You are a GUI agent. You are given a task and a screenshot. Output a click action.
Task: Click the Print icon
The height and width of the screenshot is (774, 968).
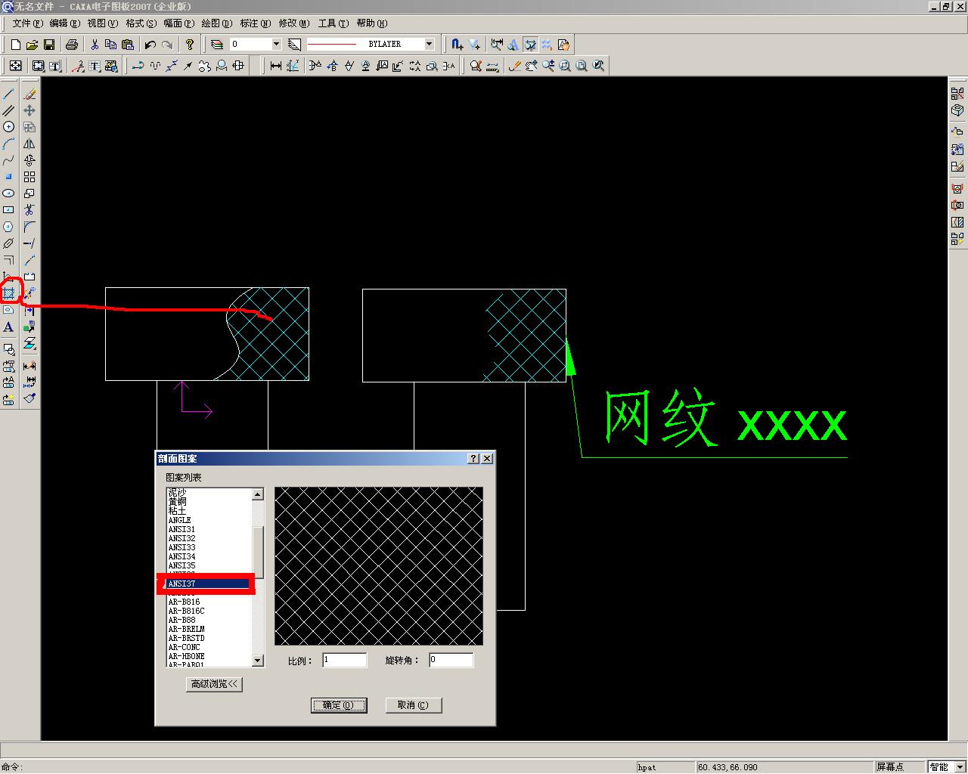(x=72, y=45)
